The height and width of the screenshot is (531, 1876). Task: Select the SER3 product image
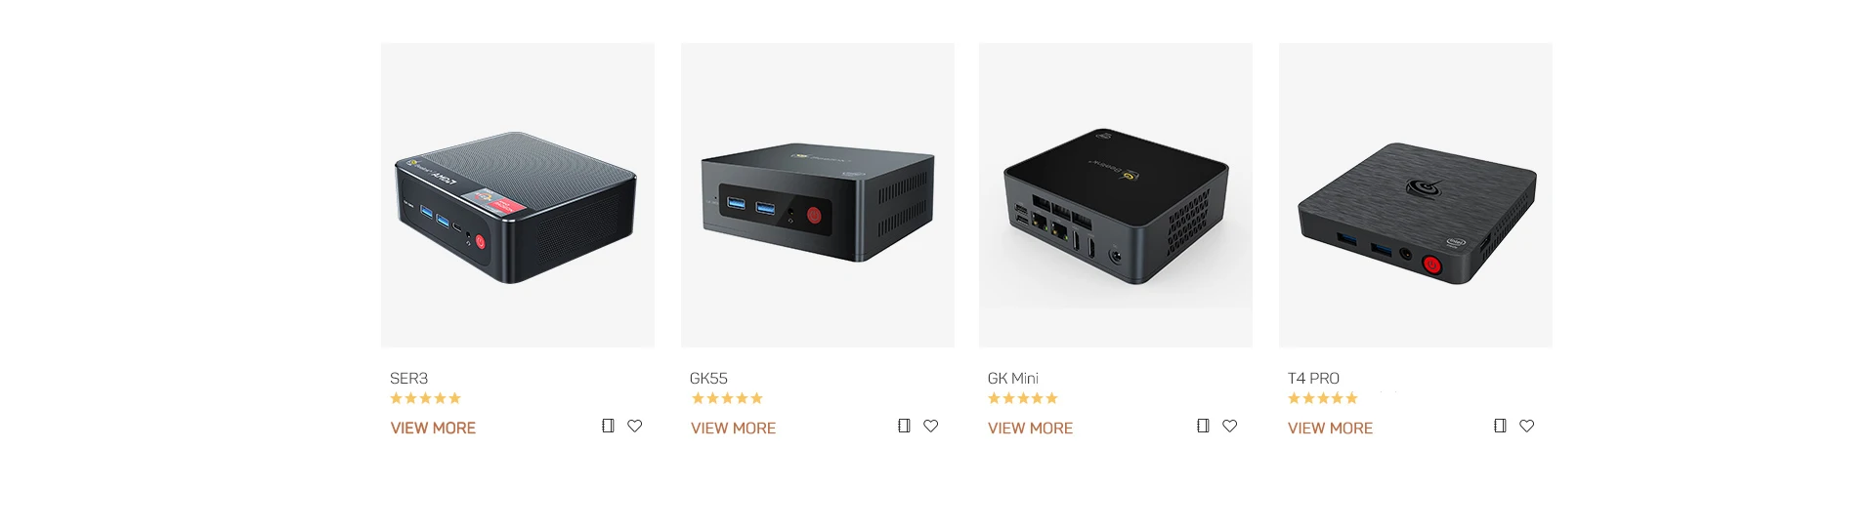click(518, 195)
